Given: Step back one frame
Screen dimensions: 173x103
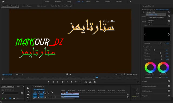Looking at the screenshot, I should click(x=67, y=82).
